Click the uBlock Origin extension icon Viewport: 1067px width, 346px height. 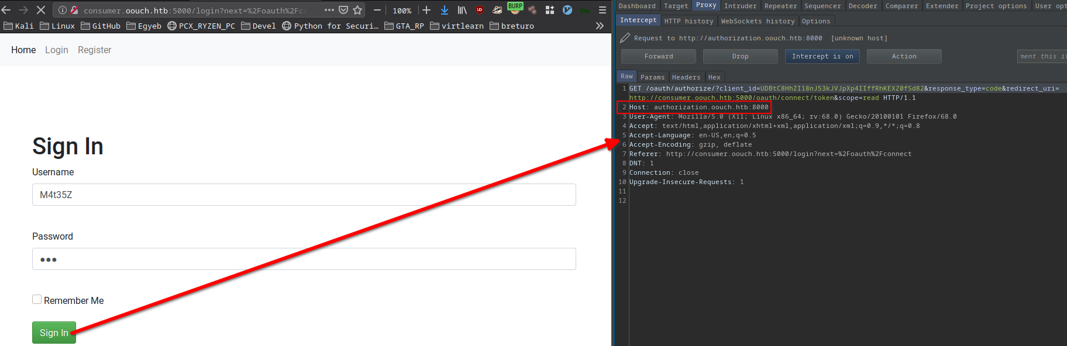point(480,10)
